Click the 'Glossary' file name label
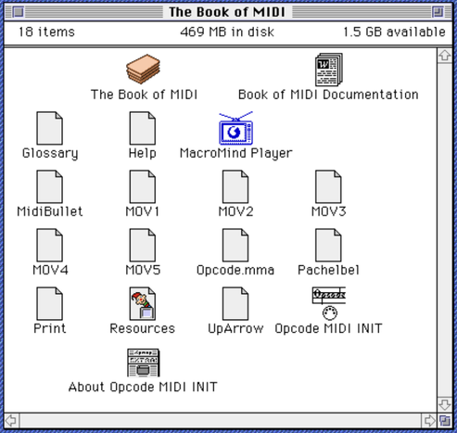Viewport: 457px width, 433px height. pyautogui.click(x=50, y=153)
